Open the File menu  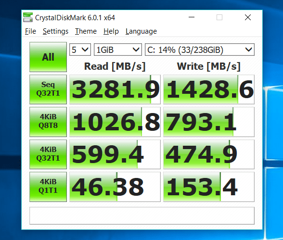pyautogui.click(x=30, y=31)
